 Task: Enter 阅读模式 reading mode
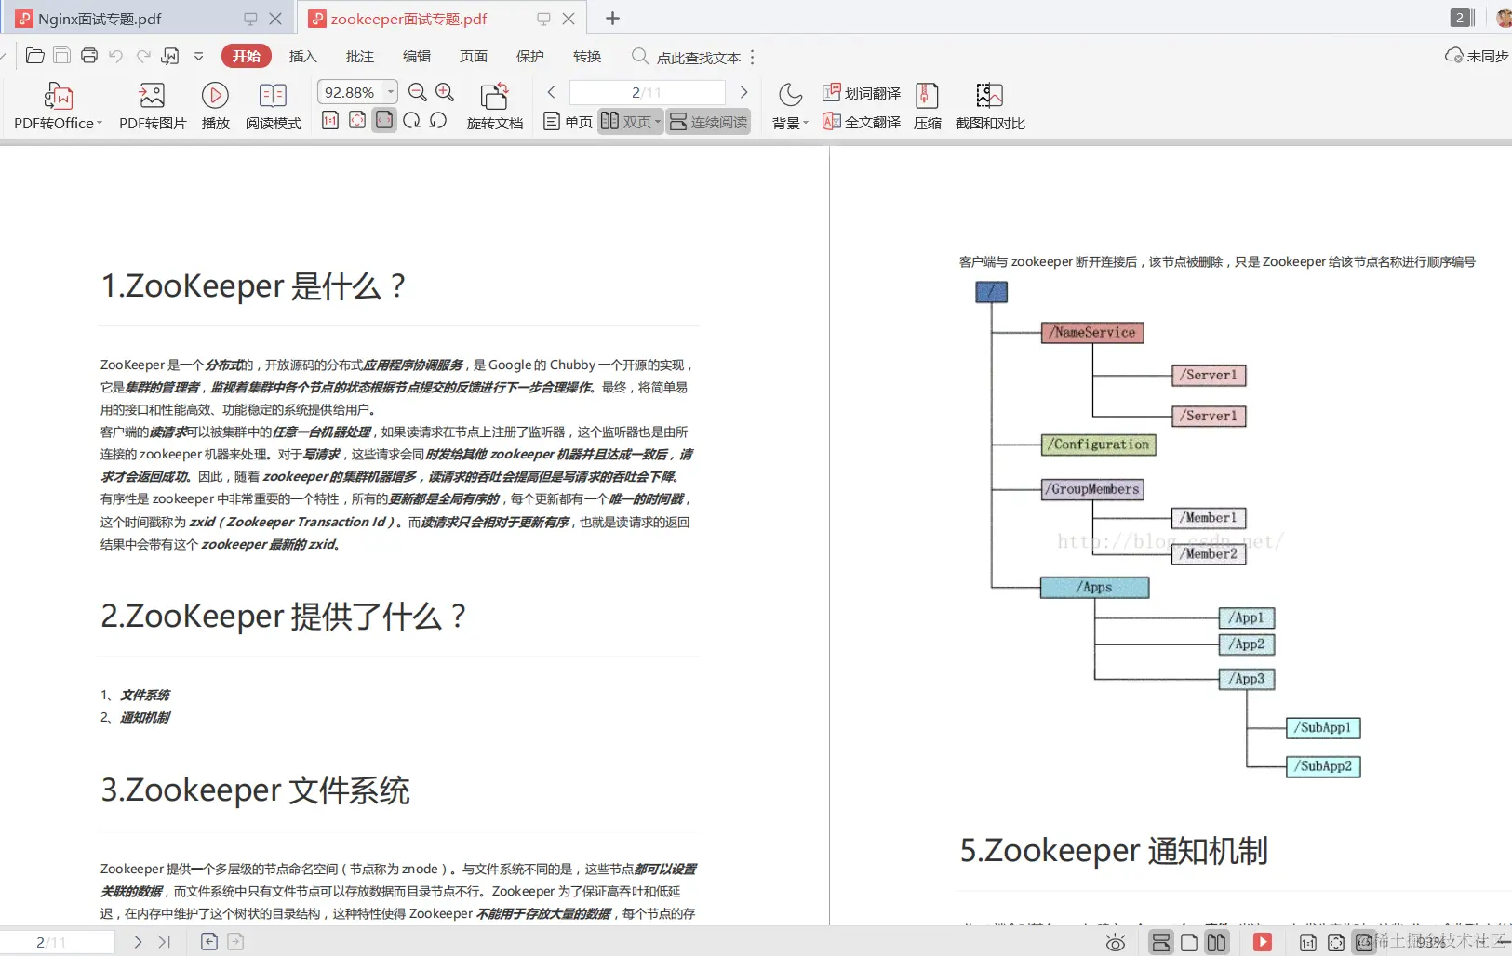(x=273, y=105)
